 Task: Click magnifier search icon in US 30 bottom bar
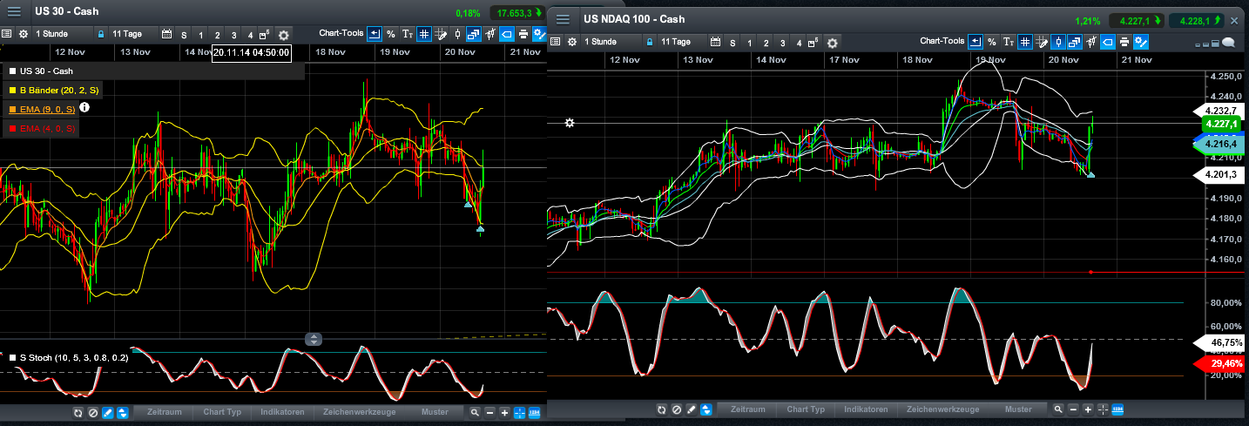(475, 412)
